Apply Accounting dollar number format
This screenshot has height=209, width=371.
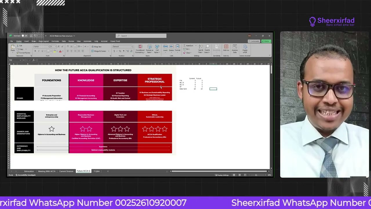tap(114, 51)
